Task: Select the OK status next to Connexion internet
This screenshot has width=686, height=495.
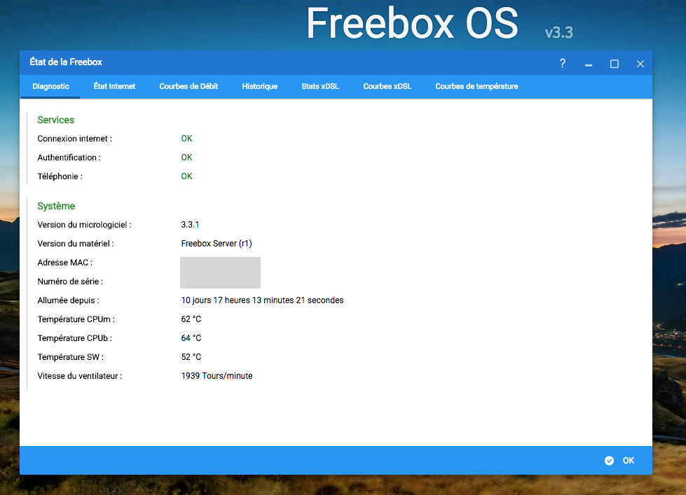Action: coord(187,139)
